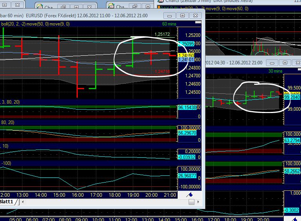Viewport: 301px width, 221px height.
Task: Maximize the 30 mins chart window
Action: coord(285,63)
